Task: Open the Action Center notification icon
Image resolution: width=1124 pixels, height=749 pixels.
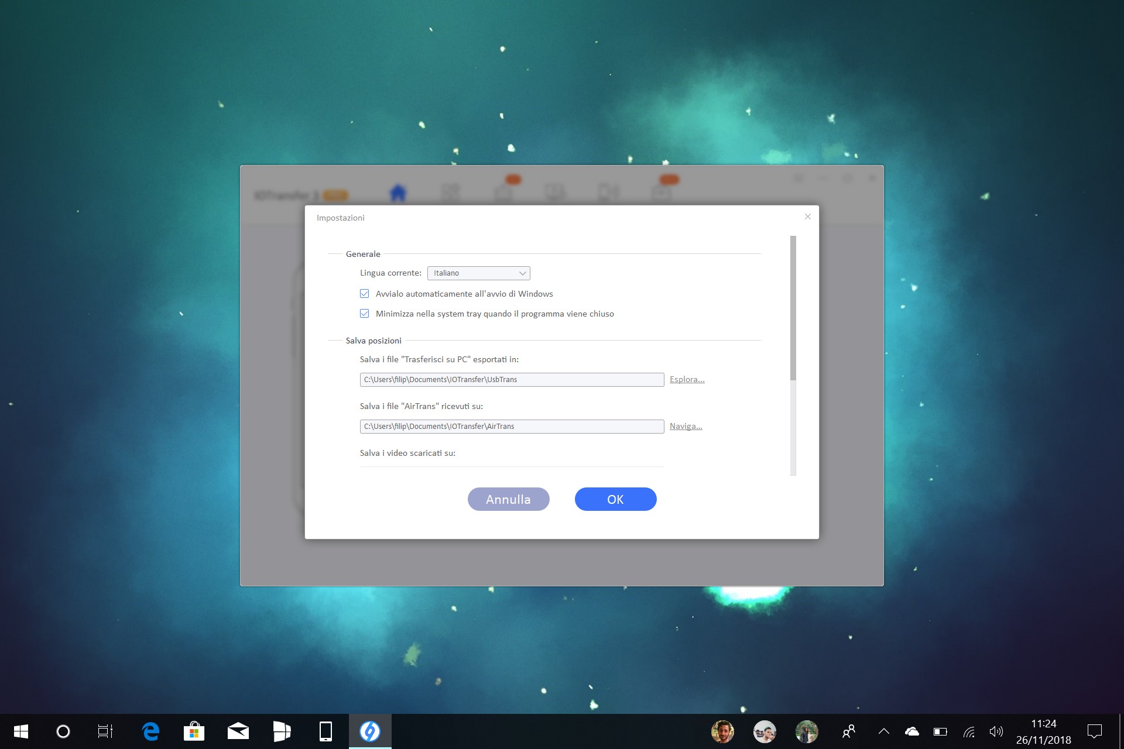Action: point(1094,731)
